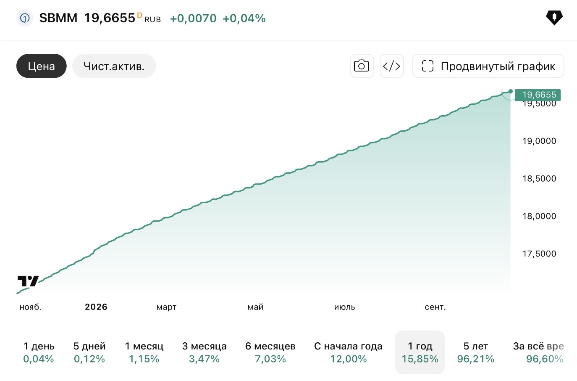577x381 pixels.
Task: Click the 18,5000 price axis label
Action: coord(539,178)
